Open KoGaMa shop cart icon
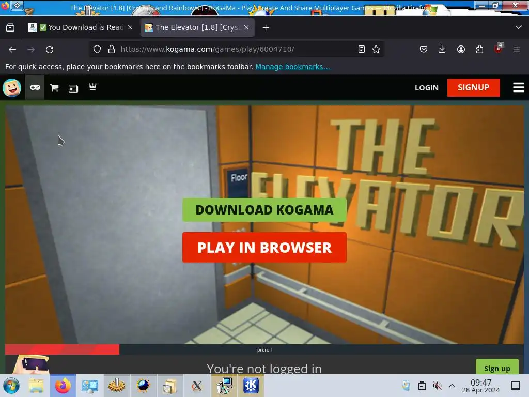 point(54,88)
